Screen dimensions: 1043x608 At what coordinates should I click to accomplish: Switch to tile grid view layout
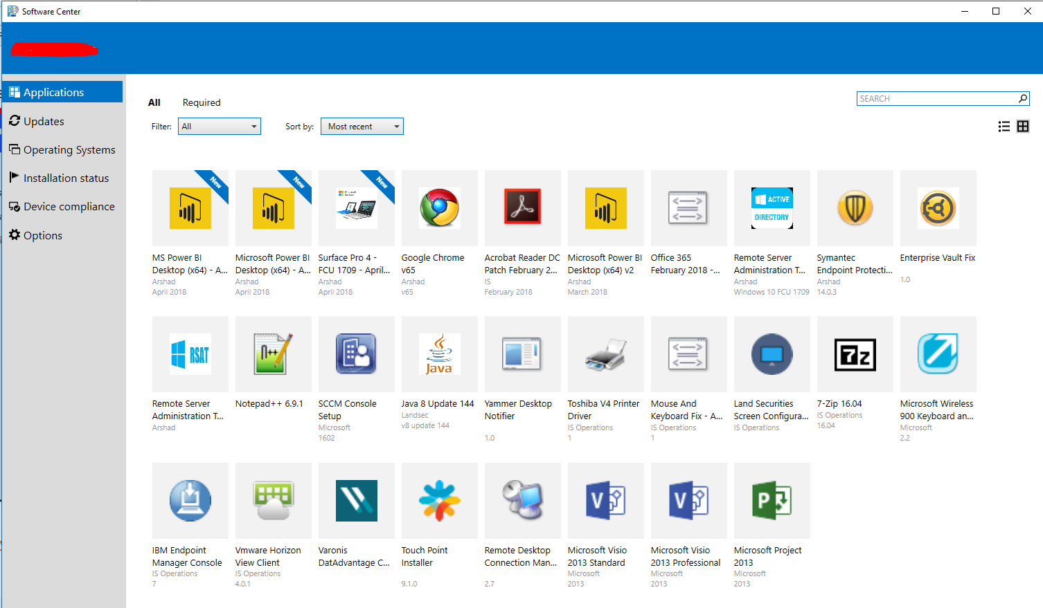coord(1023,127)
